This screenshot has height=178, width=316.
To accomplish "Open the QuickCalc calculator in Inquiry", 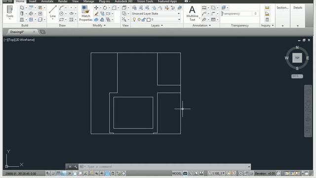I will [267, 20].
